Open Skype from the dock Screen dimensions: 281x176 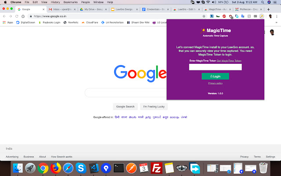click(81, 168)
